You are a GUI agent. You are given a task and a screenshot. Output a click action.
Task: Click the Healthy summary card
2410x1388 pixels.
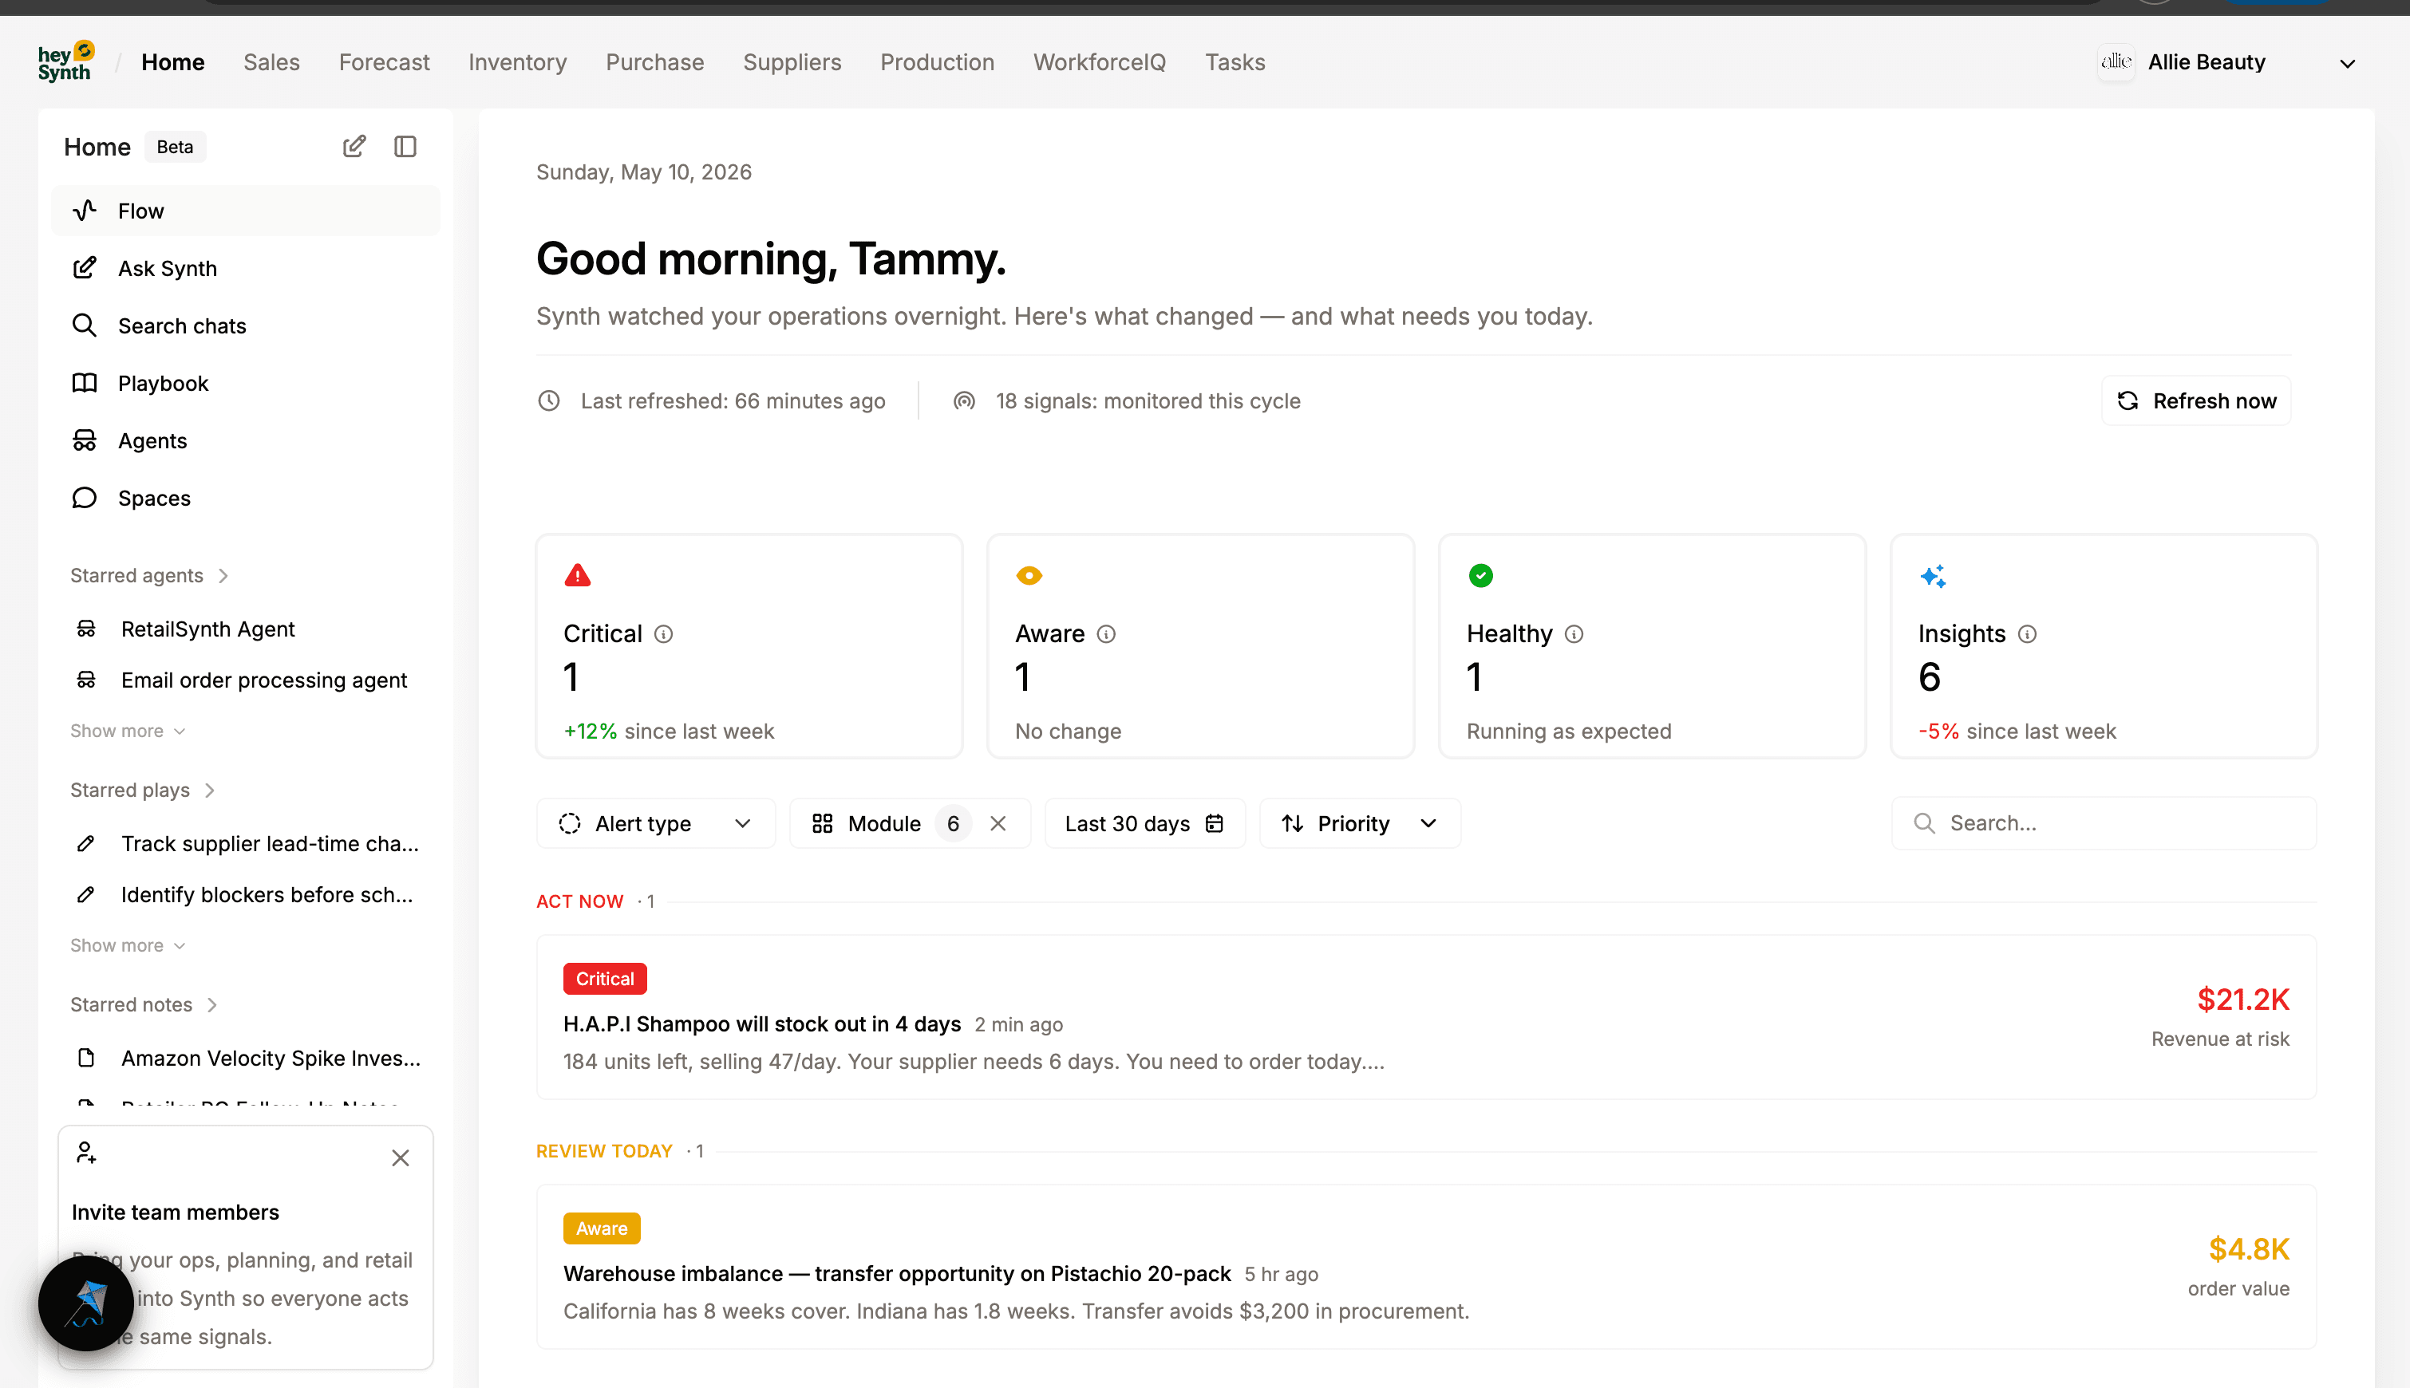(x=1652, y=646)
